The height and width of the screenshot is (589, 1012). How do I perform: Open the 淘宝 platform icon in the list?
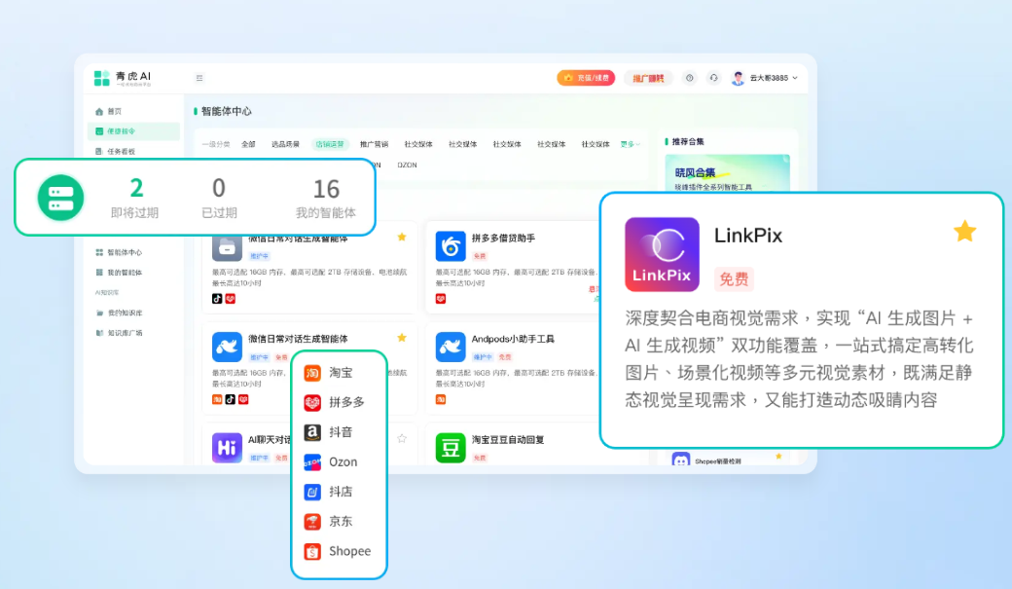[x=311, y=372]
